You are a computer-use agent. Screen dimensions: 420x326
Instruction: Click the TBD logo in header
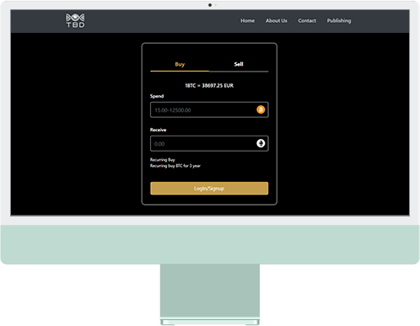[75, 20]
